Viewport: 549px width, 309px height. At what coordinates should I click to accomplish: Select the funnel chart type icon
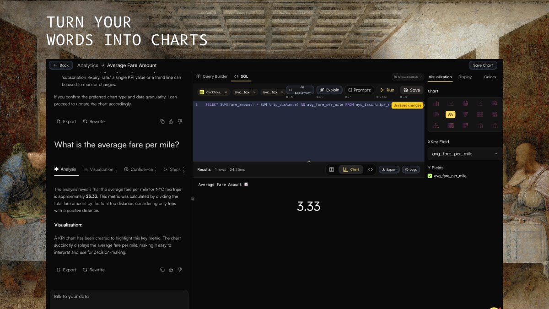coord(465,114)
